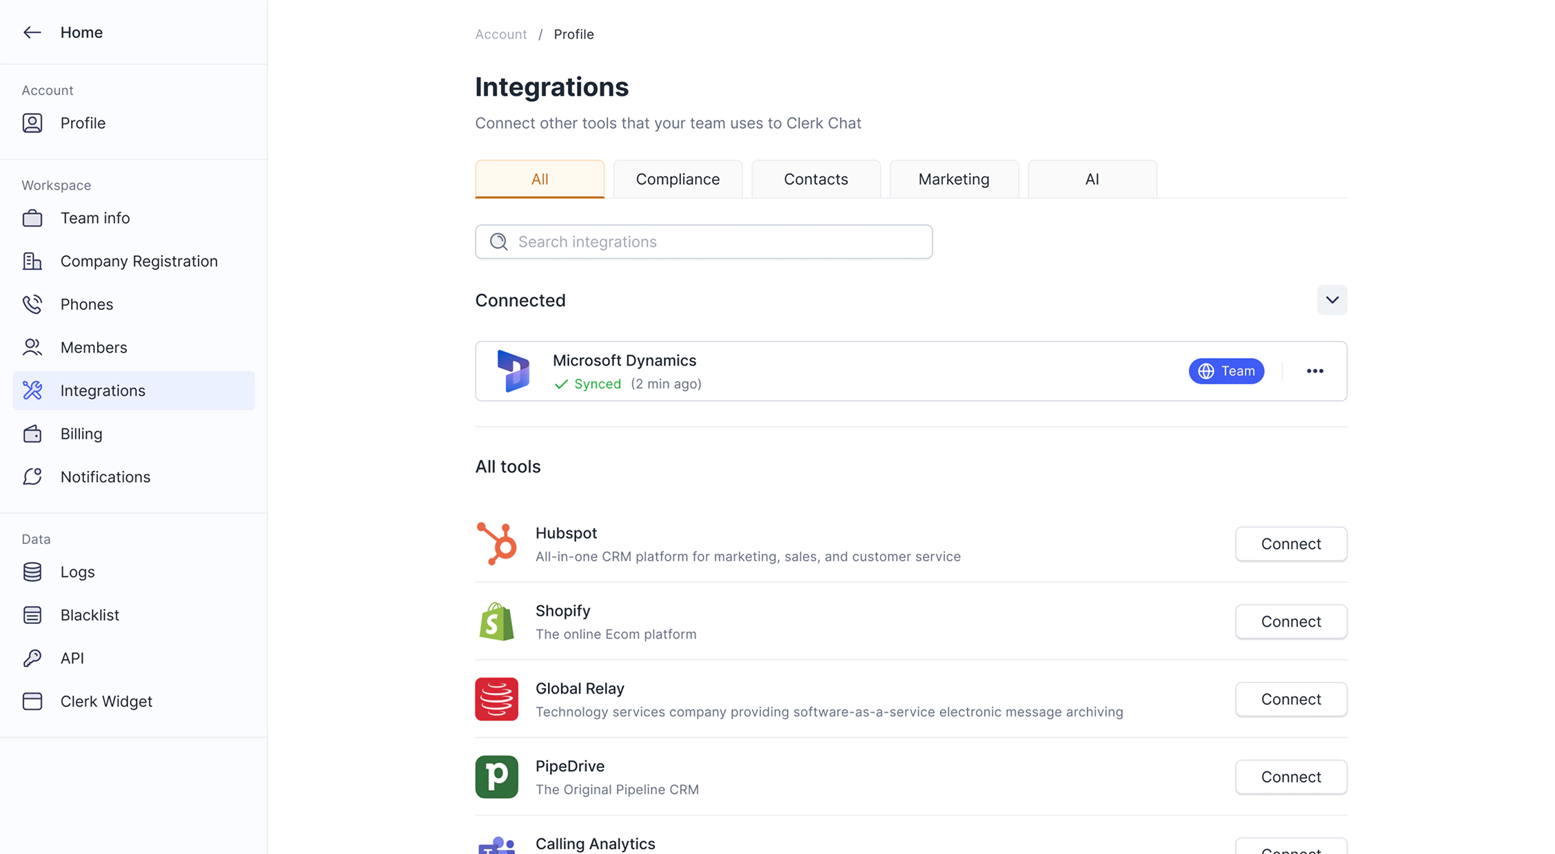The width and height of the screenshot is (1555, 854).
Task: Click the back arrow next to Home
Action: (x=32, y=32)
